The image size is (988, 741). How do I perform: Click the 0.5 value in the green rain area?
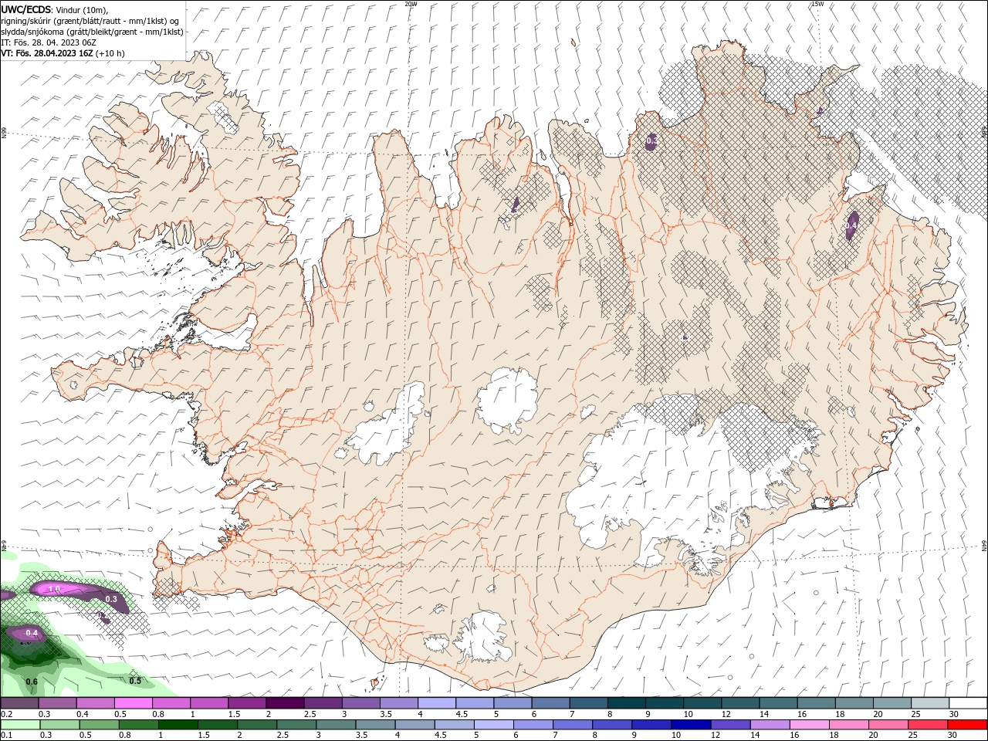[x=135, y=681]
